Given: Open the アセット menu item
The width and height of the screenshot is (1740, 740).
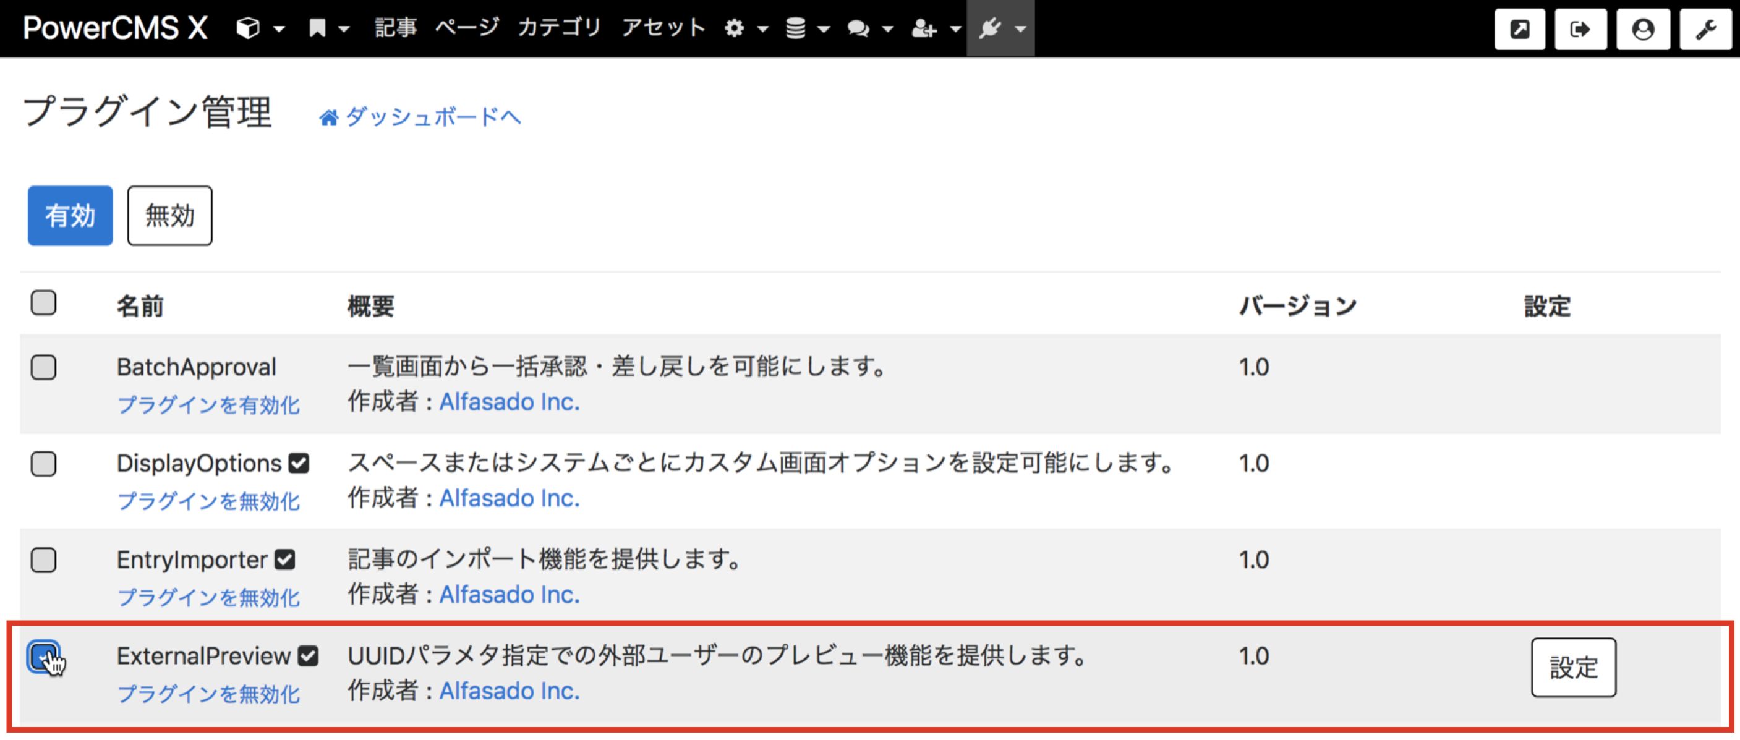Looking at the screenshot, I should [663, 28].
